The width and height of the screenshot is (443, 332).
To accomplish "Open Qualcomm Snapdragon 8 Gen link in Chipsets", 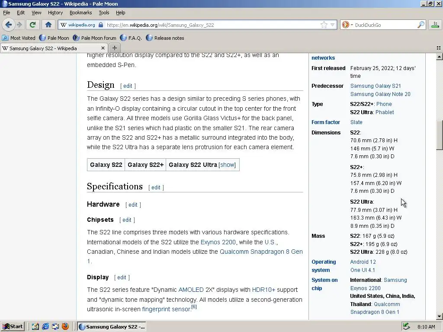I will pos(261,252).
